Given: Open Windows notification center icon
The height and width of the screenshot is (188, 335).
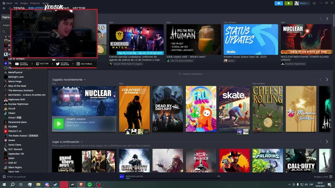Looking at the screenshot, I should coord(330,184).
